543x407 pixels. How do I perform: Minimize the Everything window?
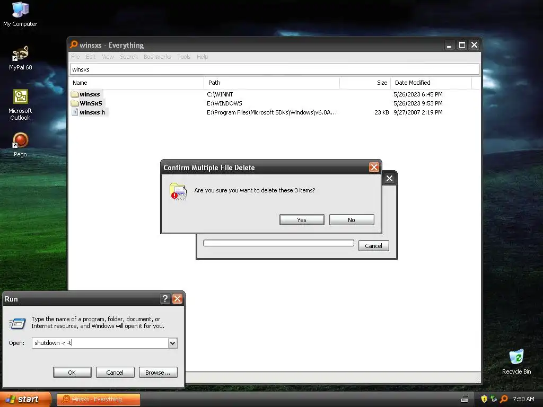(449, 45)
